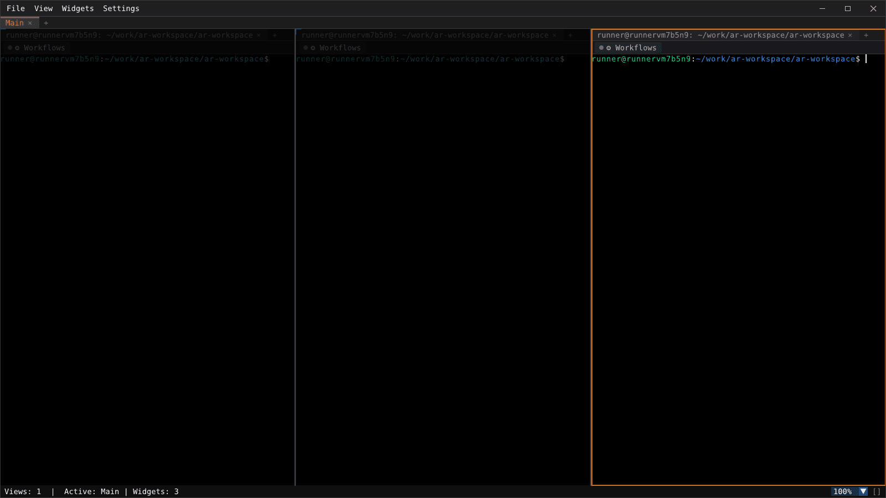Minimize the application window
886x498 pixels.
822,8
